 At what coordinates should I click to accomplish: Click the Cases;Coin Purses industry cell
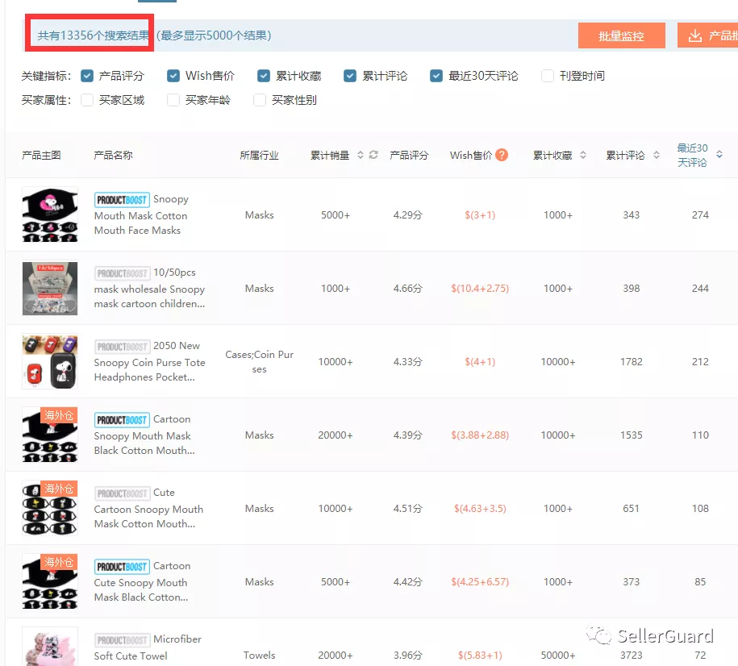coord(260,361)
